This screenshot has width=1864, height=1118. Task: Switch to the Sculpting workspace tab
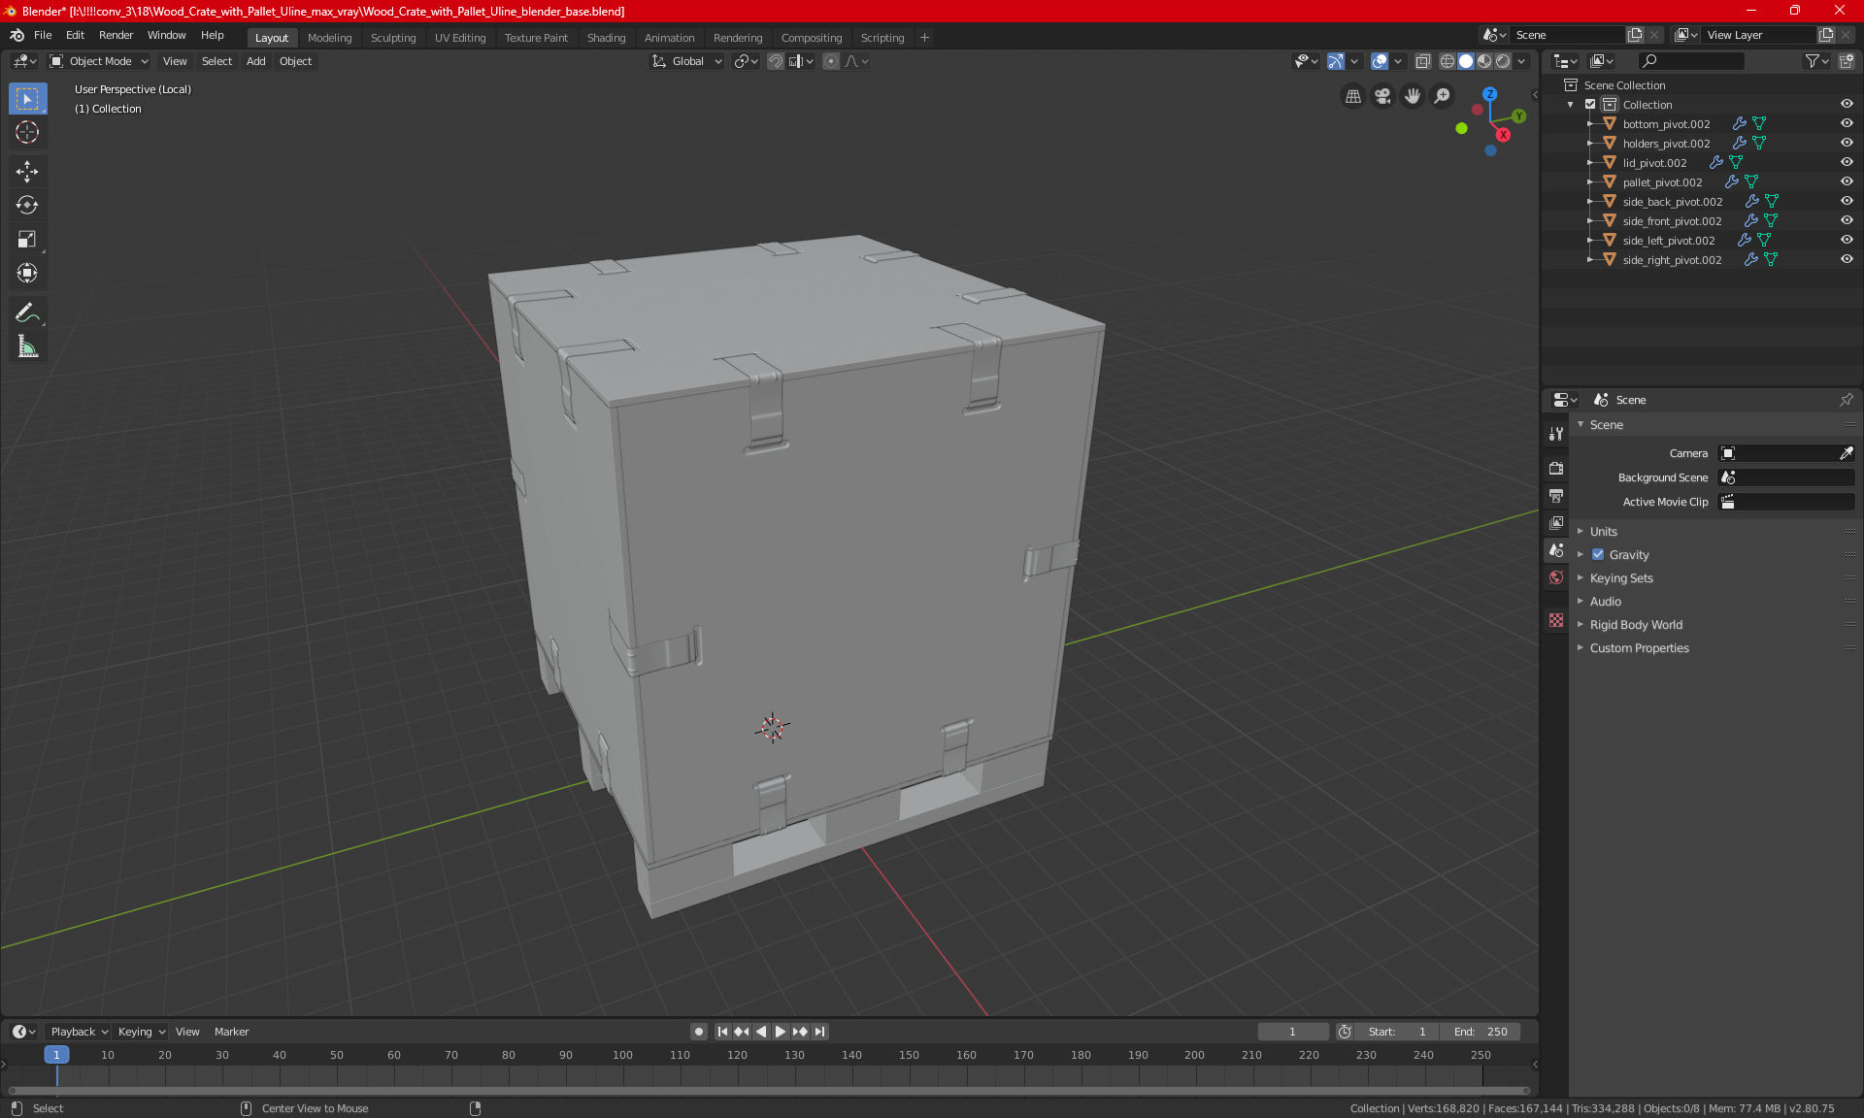392,38
